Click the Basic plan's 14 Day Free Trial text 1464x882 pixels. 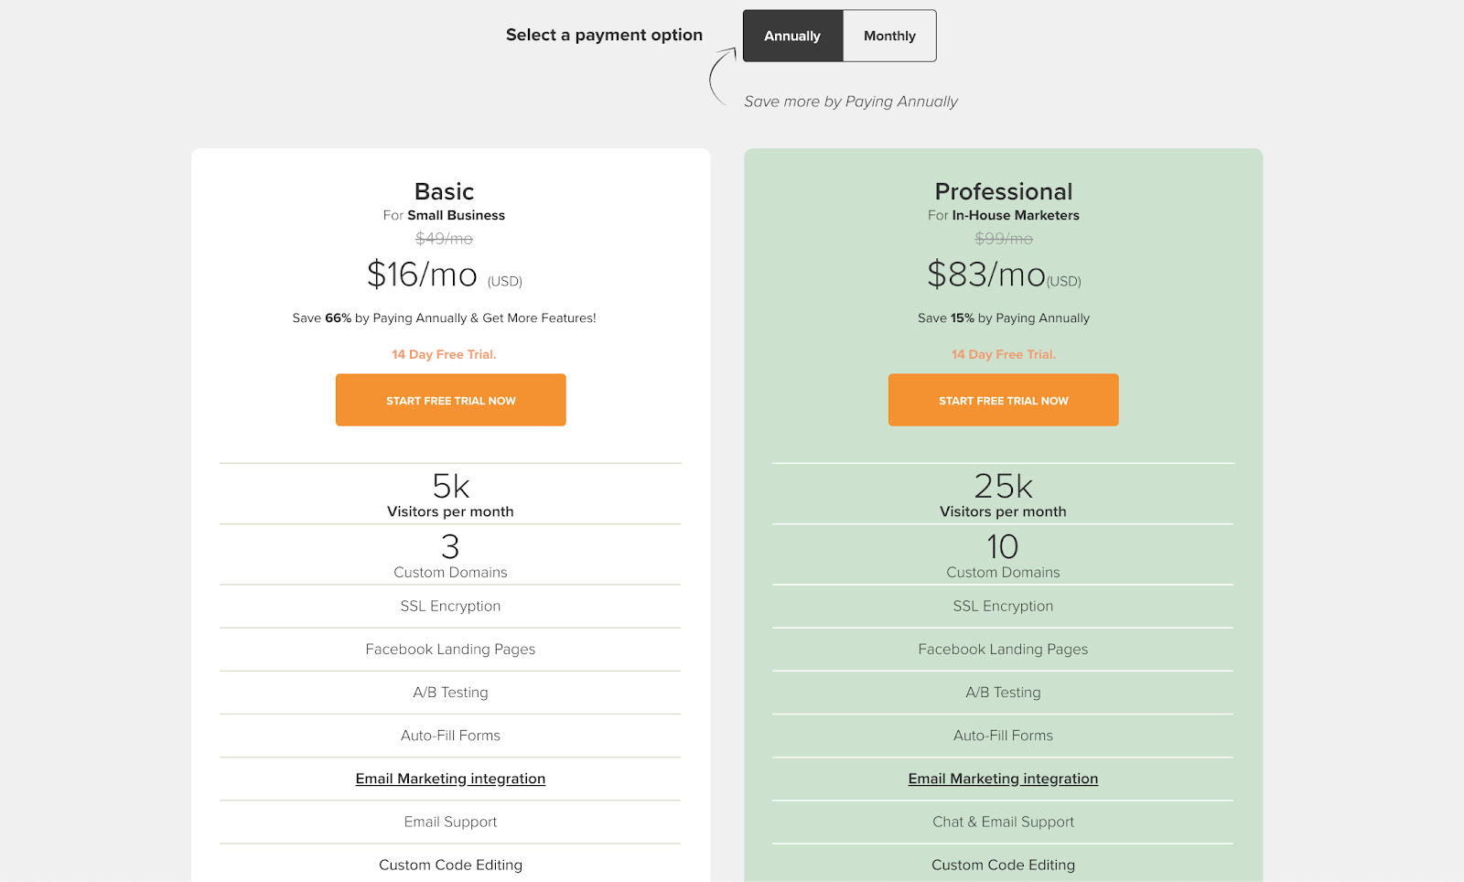[x=444, y=354]
